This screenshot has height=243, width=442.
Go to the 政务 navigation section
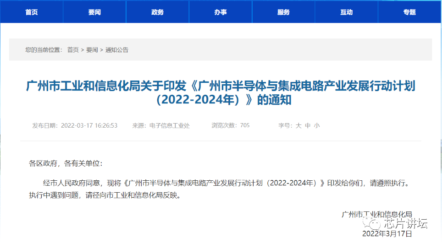(157, 12)
